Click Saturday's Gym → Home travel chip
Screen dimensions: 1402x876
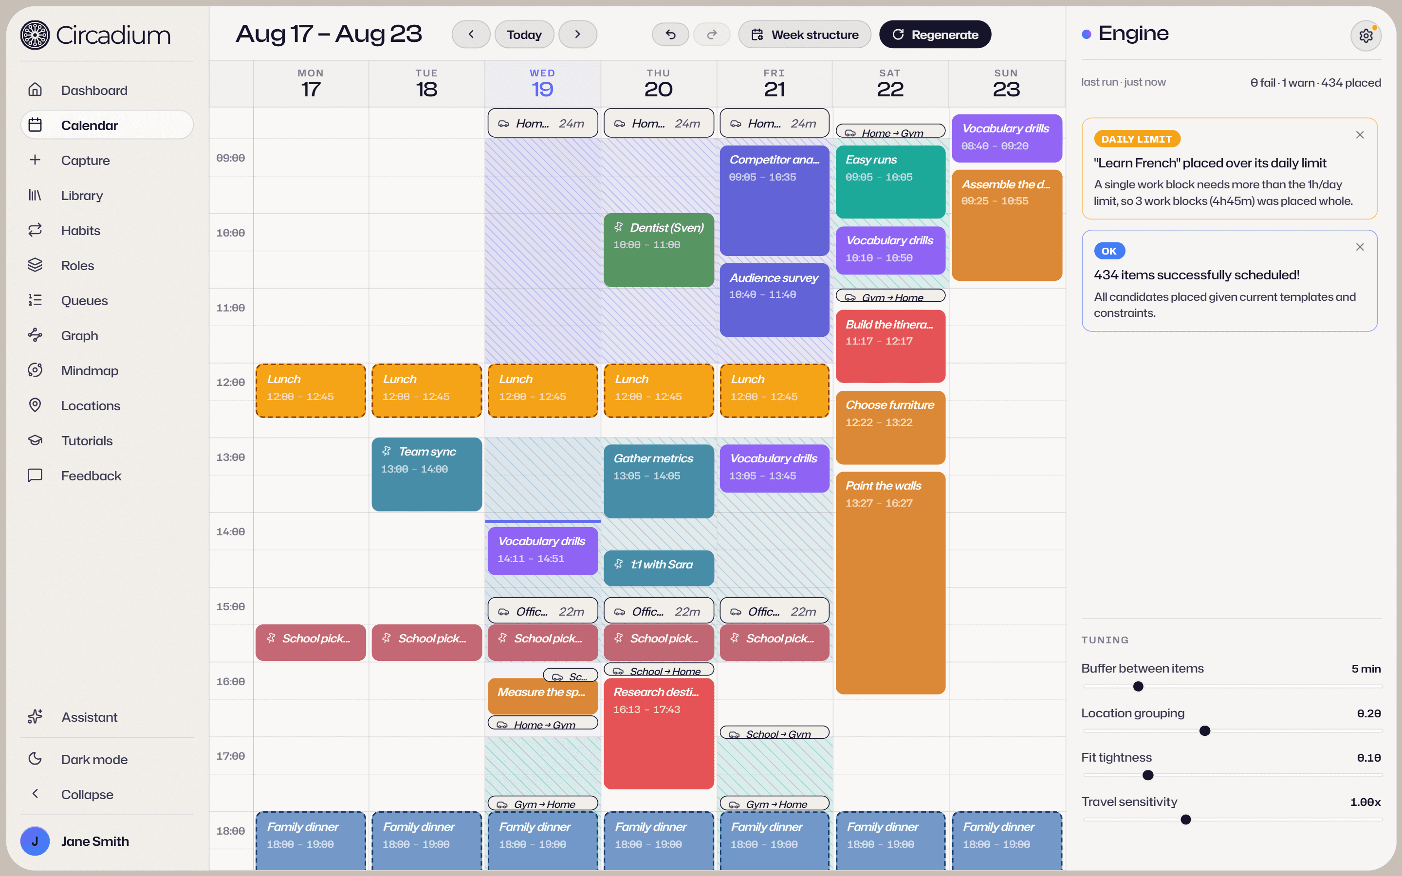[890, 296]
